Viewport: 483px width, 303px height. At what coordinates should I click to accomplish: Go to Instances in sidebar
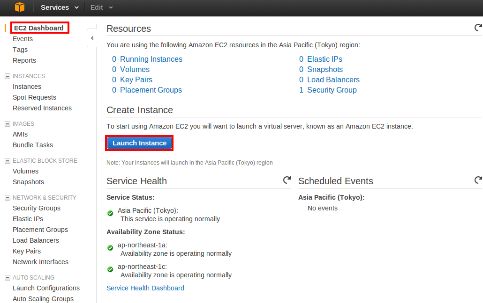tap(27, 87)
